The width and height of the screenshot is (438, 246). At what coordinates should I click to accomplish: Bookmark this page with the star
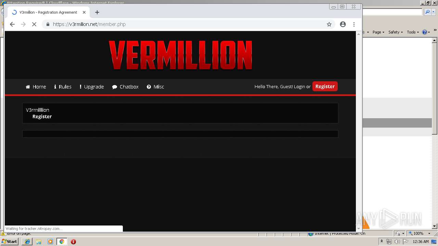(329, 24)
